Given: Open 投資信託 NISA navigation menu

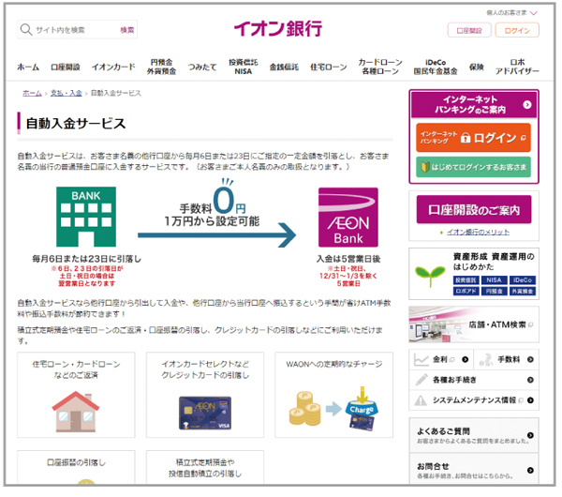Looking at the screenshot, I should coord(242,68).
